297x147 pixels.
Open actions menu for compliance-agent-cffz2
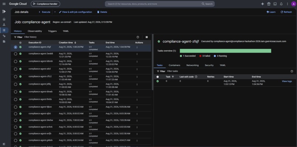[x=137, y=77]
